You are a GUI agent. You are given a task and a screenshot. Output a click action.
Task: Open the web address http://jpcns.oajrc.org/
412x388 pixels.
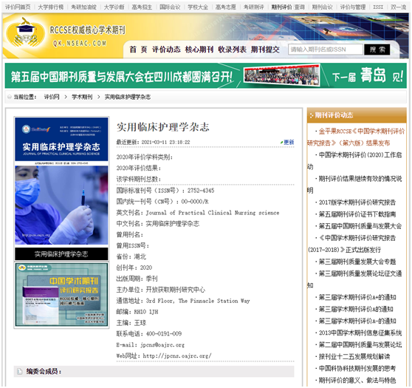(177, 356)
